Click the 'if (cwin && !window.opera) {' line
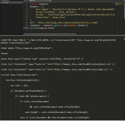This screenshot has width=125, height=121. point(32,96)
